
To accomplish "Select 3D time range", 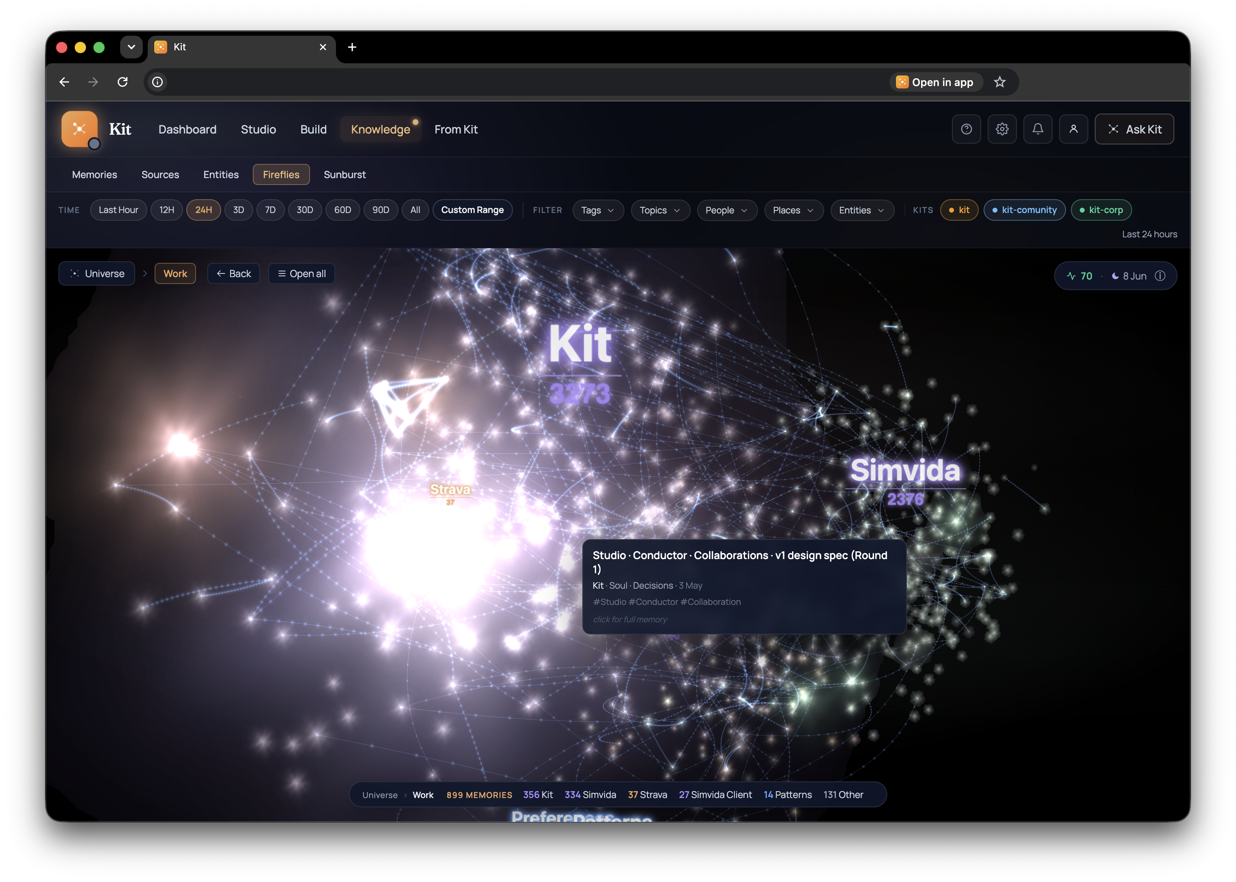I will pos(239,210).
